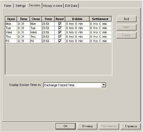Toggle Reset checkbox in Fri row
This screenshot has width=143, height=132.
60,41
